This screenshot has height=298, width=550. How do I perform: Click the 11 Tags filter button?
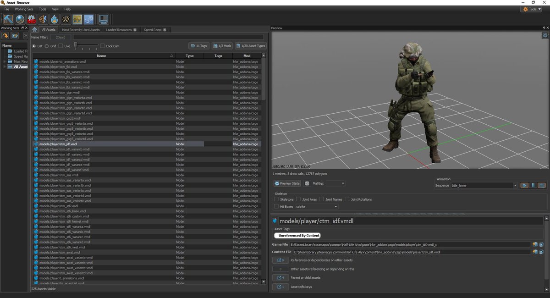[x=198, y=46]
